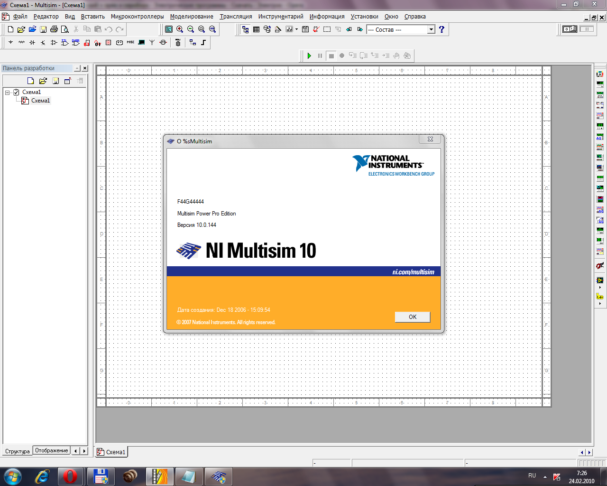Expand the Grapher analysis dropdown arrow

pyautogui.click(x=296, y=29)
